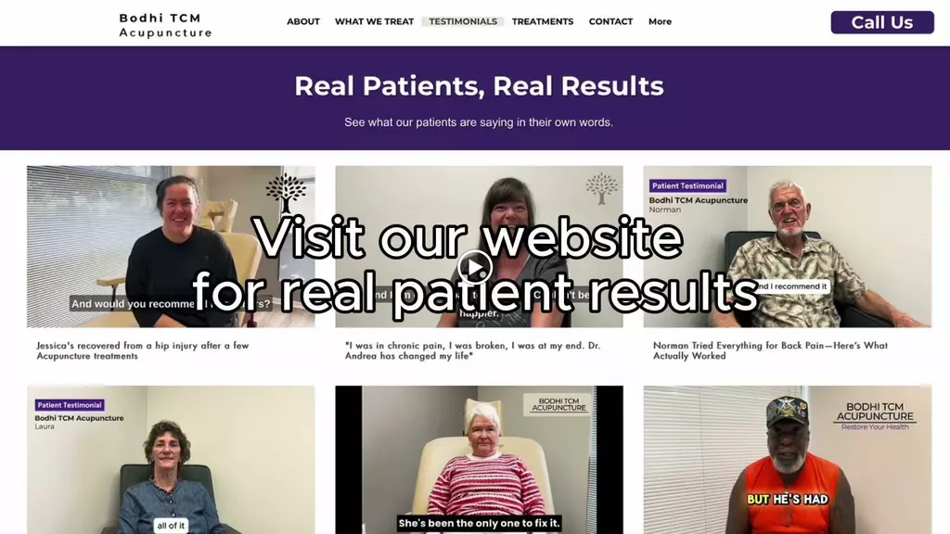Expand the More navigation dropdown

(660, 22)
